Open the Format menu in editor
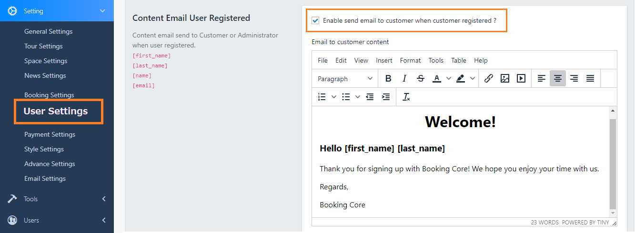Viewport: 635px width, 233px height. click(410, 60)
